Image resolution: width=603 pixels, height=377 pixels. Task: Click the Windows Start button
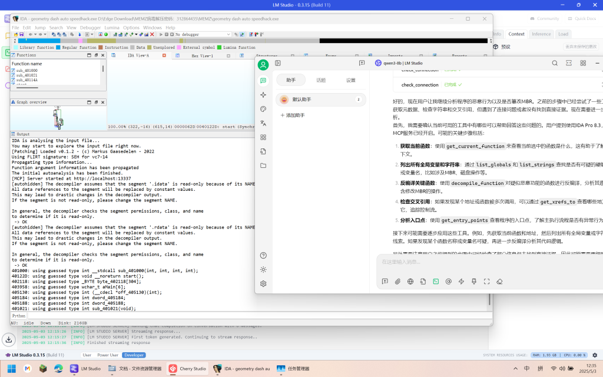point(12,369)
